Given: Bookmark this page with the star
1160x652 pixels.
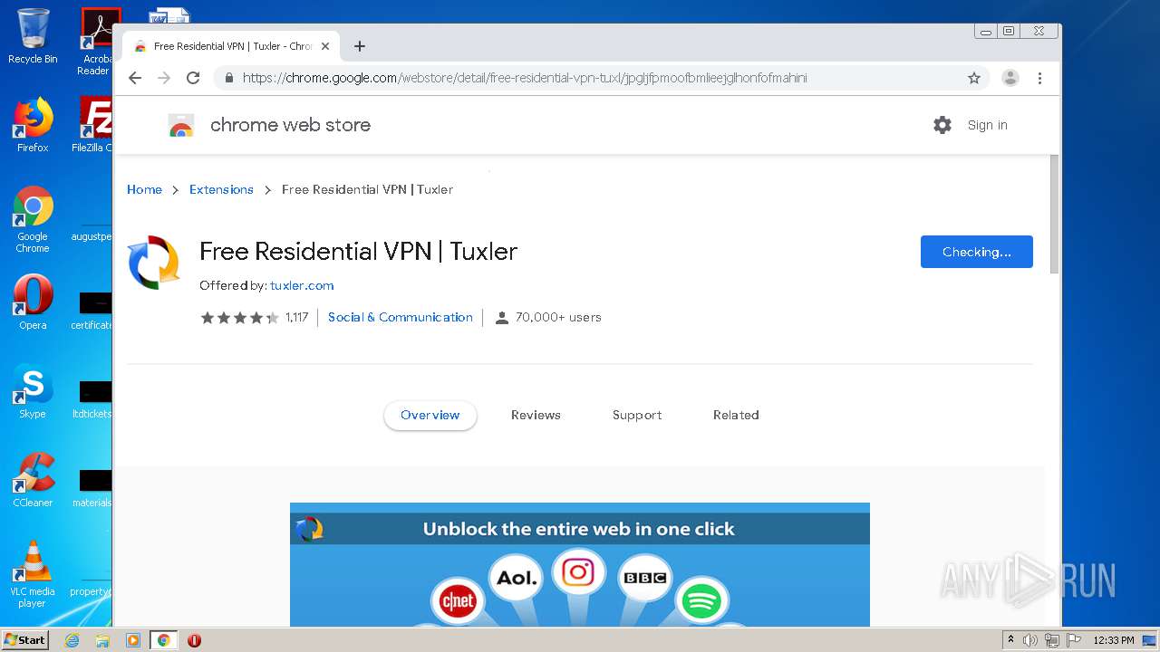Looking at the screenshot, I should click(x=974, y=78).
